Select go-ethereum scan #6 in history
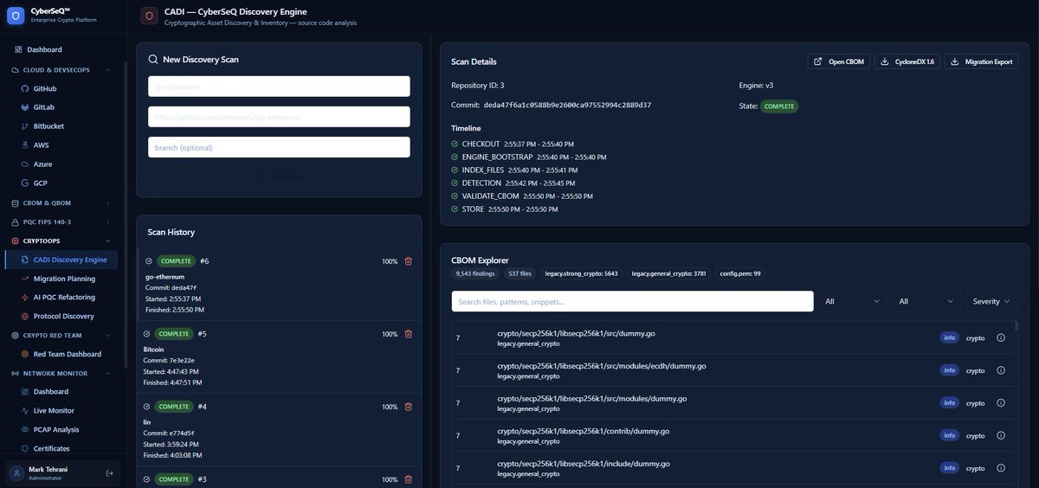 click(279, 285)
